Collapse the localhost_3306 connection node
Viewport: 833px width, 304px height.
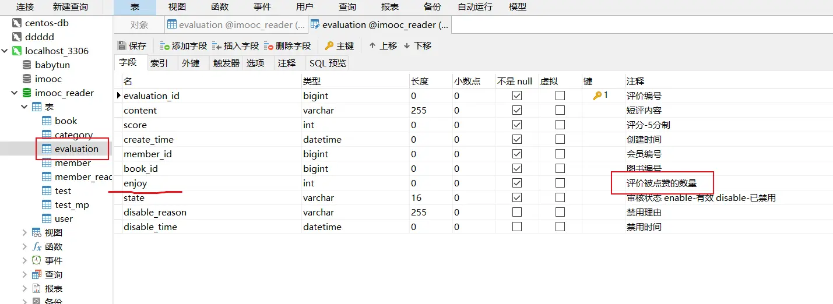pyautogui.click(x=5, y=51)
